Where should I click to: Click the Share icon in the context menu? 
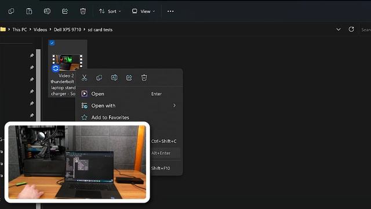[129, 77]
